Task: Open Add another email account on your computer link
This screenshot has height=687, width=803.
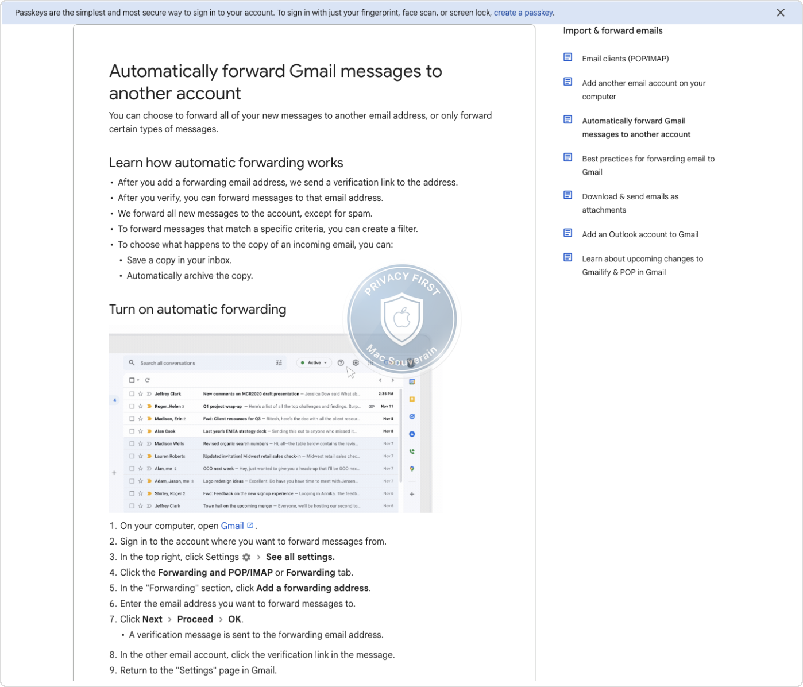Action: point(643,90)
